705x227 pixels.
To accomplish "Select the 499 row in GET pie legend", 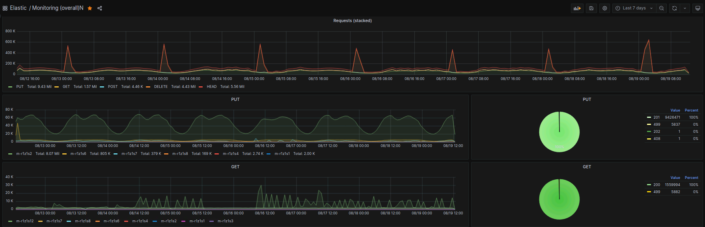I will pos(673,192).
